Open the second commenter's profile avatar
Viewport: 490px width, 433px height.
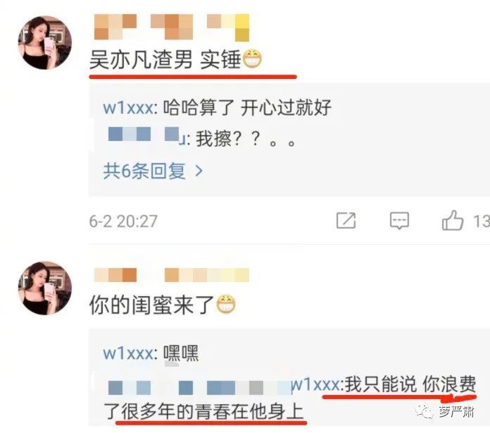coord(45,288)
